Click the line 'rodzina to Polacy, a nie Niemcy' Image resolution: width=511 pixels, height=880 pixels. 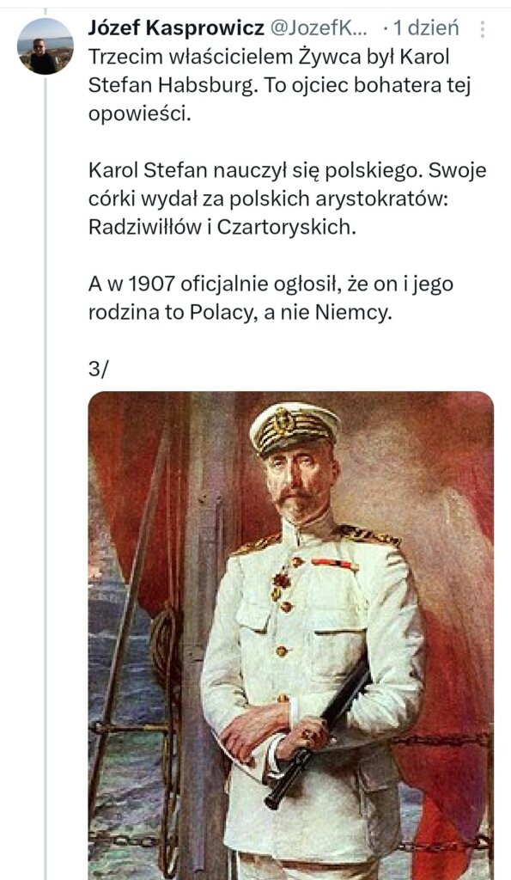tap(239, 313)
